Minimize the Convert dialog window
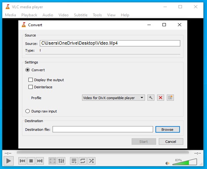207x169 pixels. [149, 25]
